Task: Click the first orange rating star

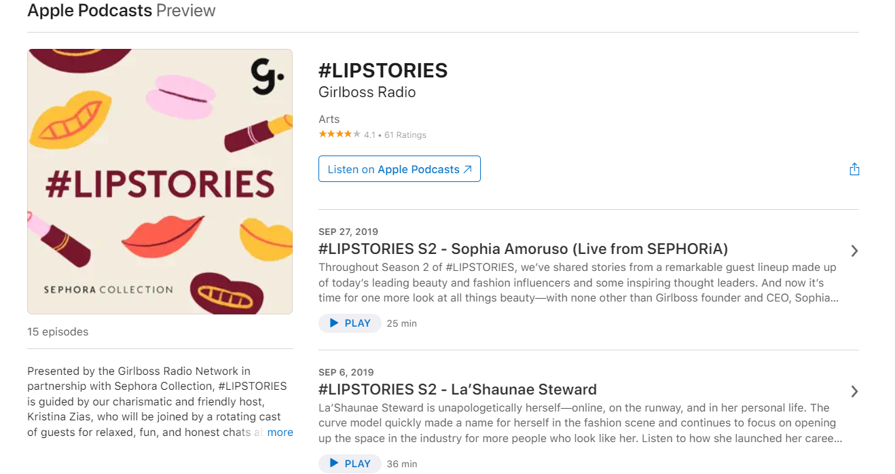Action: [322, 134]
